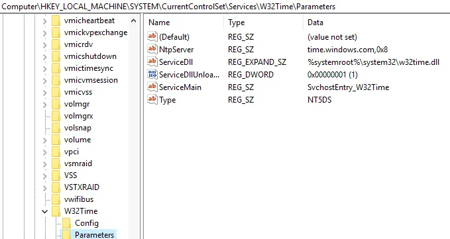Click the VSS folder icon
The height and width of the screenshot is (239, 450).
click(56, 175)
